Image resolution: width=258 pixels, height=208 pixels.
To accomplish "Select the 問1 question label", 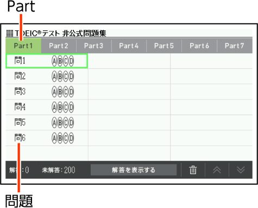I will coord(20,60).
